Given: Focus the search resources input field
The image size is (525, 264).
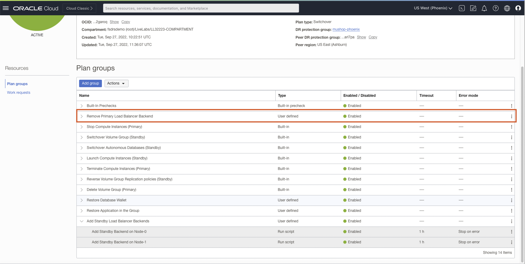Looking at the screenshot, I should tap(201, 8).
